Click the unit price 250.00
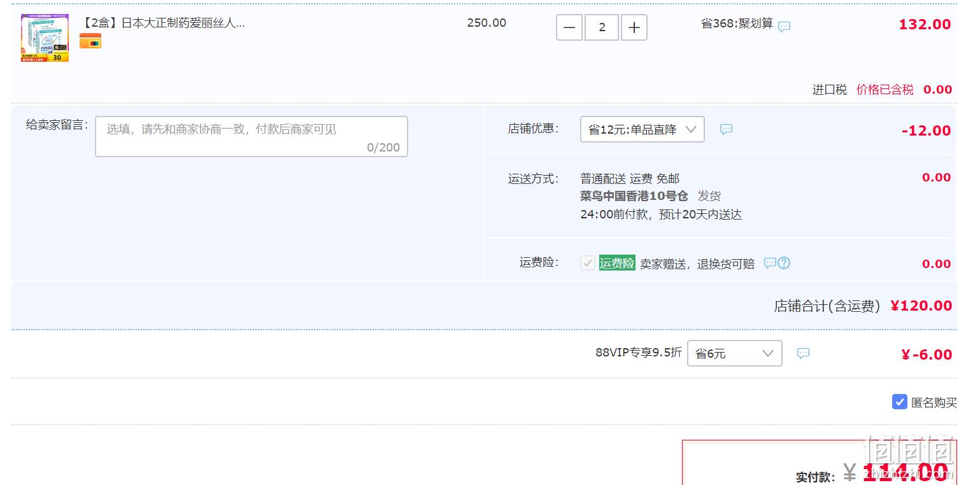Viewport: 959px width, 485px height. tap(487, 23)
